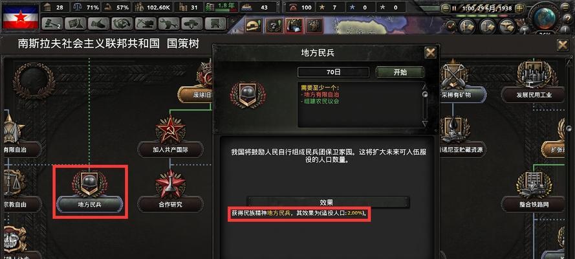Open the Decisions gavel icon
The image size is (575, 259).
[52, 24]
